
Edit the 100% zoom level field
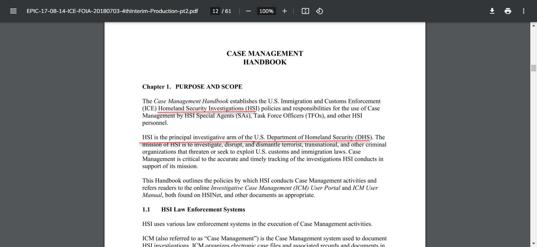point(266,11)
